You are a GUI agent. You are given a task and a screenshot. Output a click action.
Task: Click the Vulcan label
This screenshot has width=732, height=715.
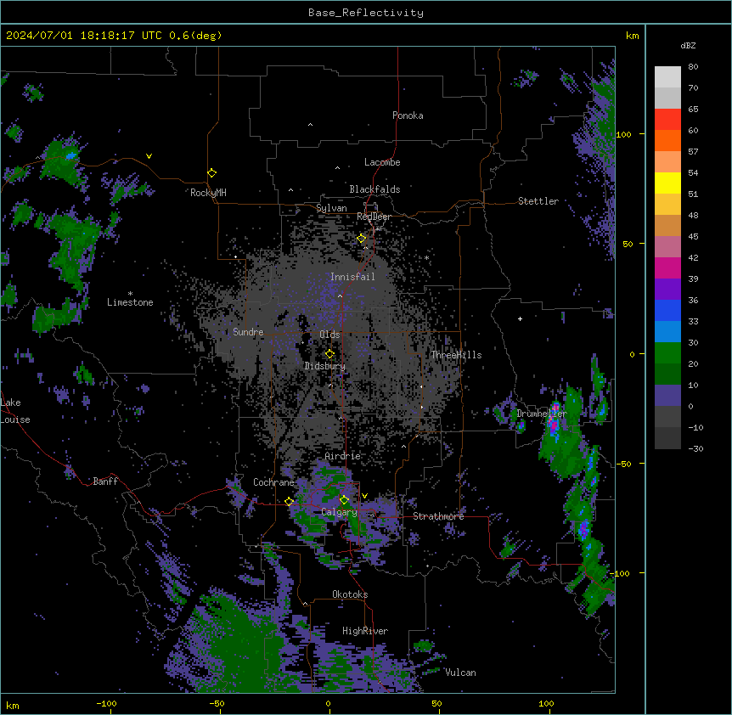pos(460,673)
